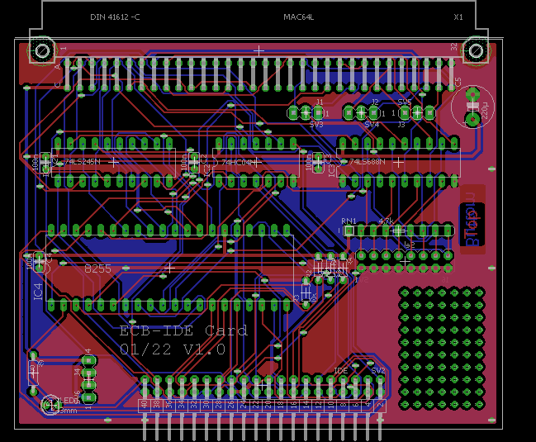Select the 74LS688N chip label
536x442 pixels.
pos(367,162)
